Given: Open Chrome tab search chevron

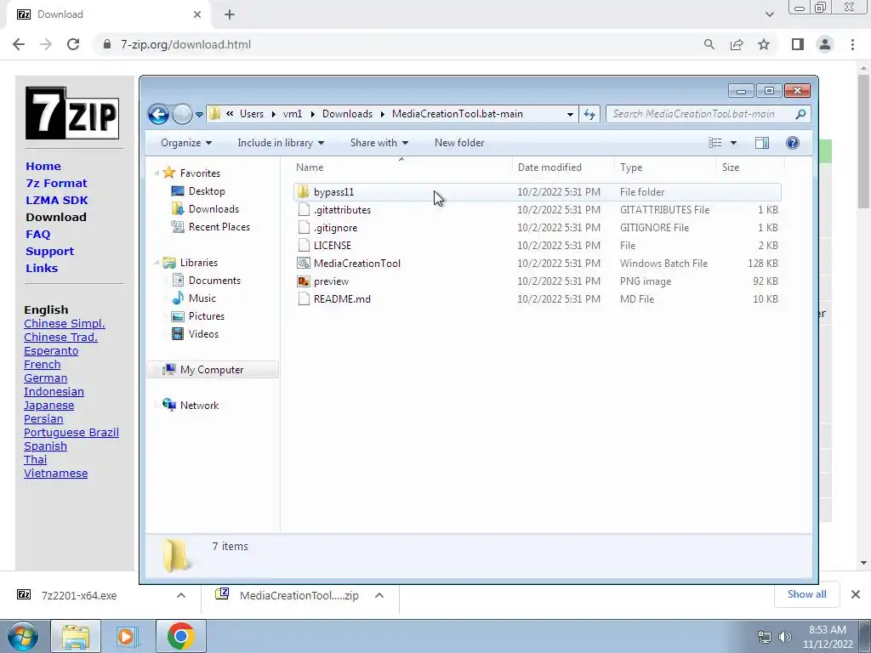Looking at the screenshot, I should point(769,14).
